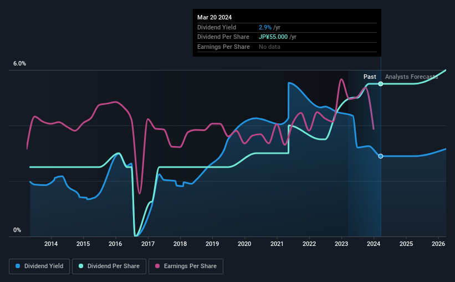Click the 2014 x-axis label
The width and height of the screenshot is (455, 282).
coord(51,244)
